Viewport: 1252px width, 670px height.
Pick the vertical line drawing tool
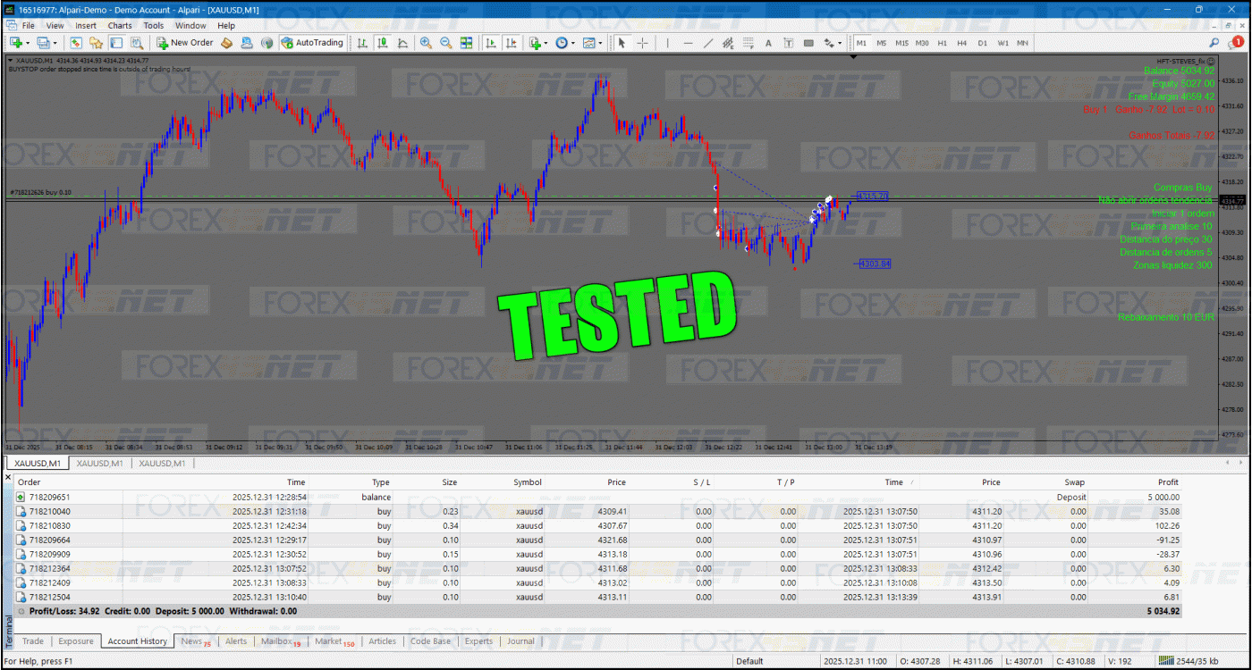click(666, 42)
